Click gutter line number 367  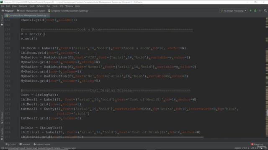pyautogui.click(x=8, y=90)
